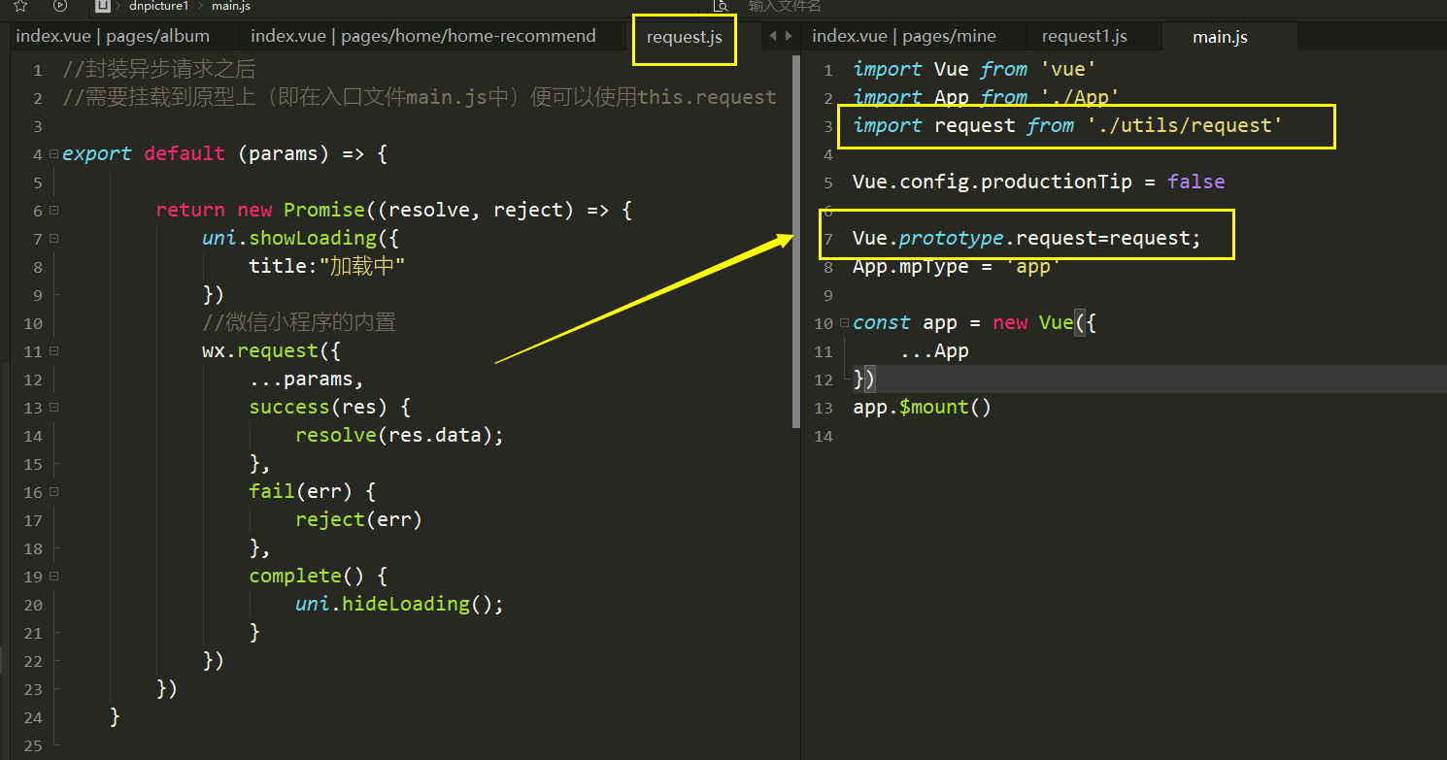Viewport: 1447px width, 760px height.
Task: Click the file search icon
Action: [x=722, y=6]
